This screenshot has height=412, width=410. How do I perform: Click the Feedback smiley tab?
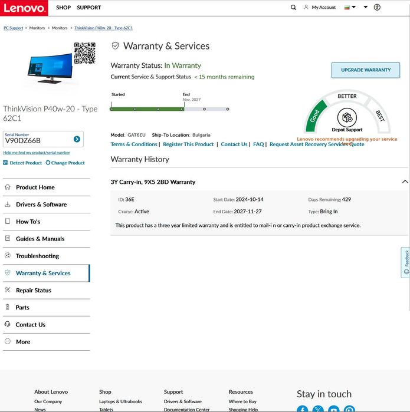(406, 262)
